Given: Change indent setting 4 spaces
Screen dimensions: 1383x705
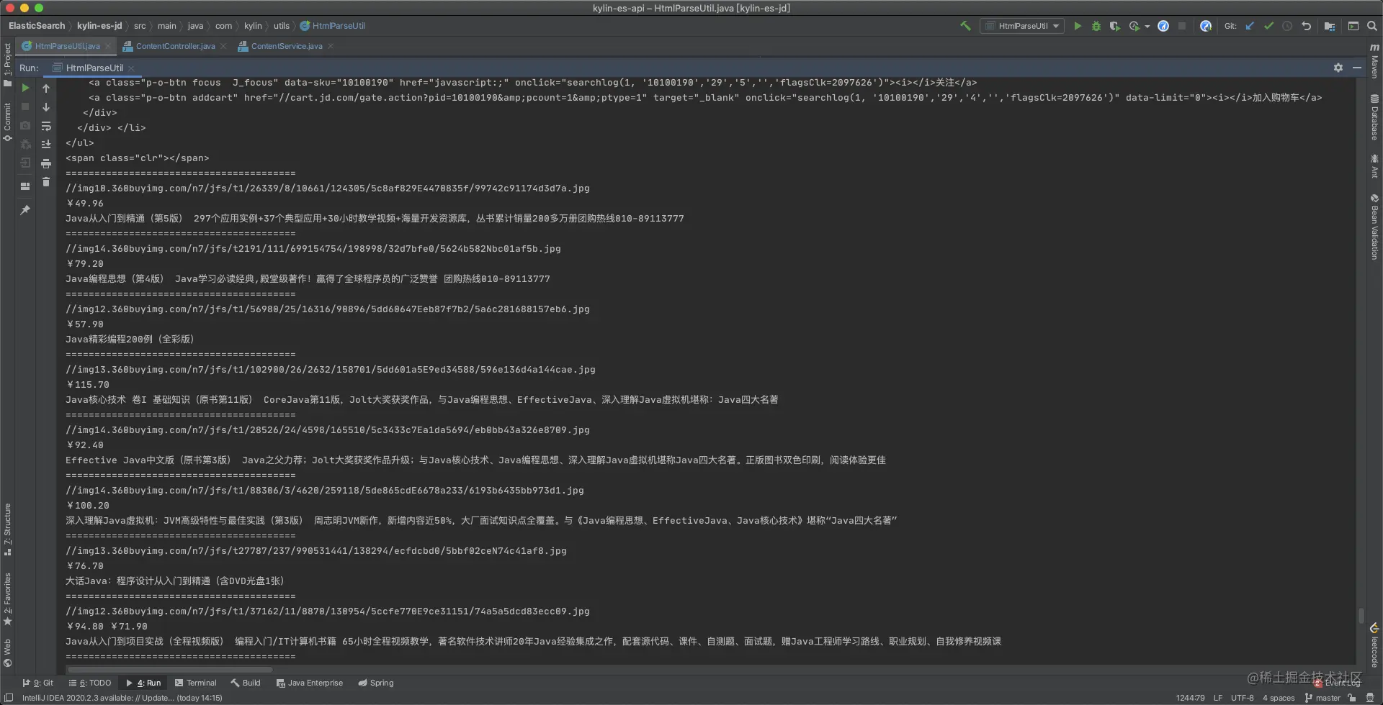Looking at the screenshot, I should (1279, 698).
